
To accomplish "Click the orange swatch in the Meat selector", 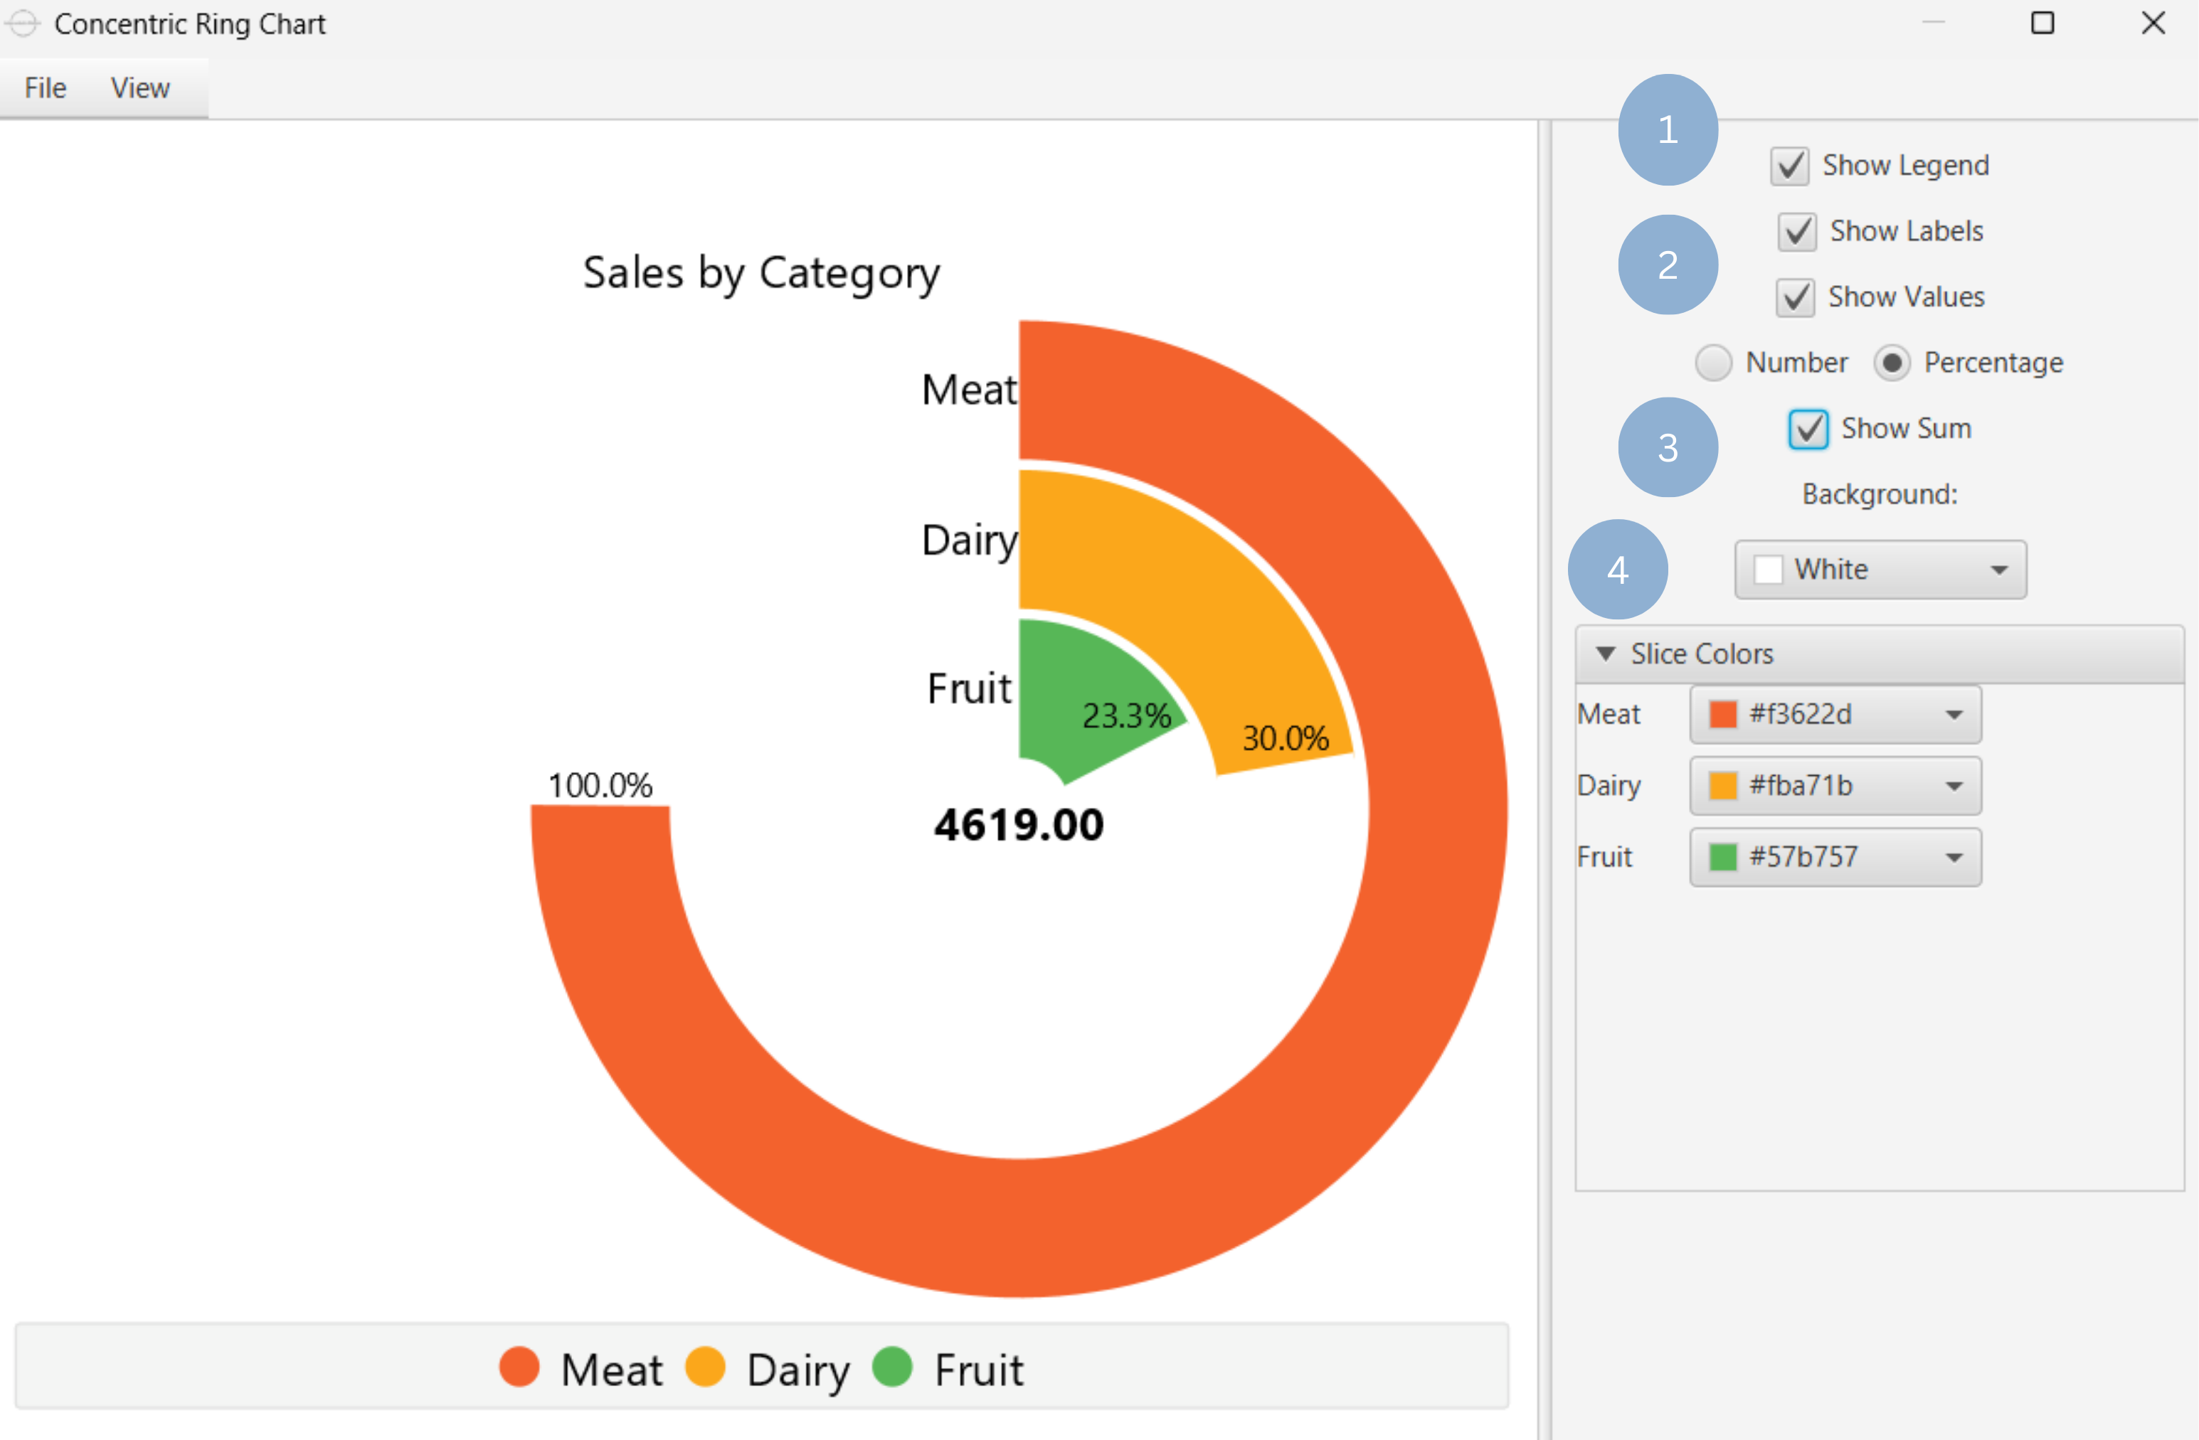I will coord(1723,715).
